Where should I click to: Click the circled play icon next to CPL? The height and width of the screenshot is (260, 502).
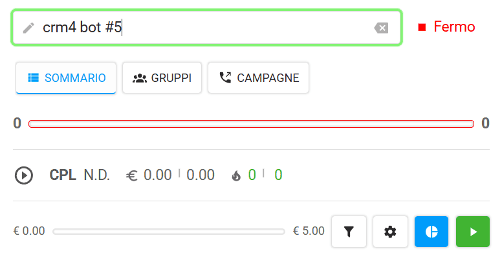point(24,175)
